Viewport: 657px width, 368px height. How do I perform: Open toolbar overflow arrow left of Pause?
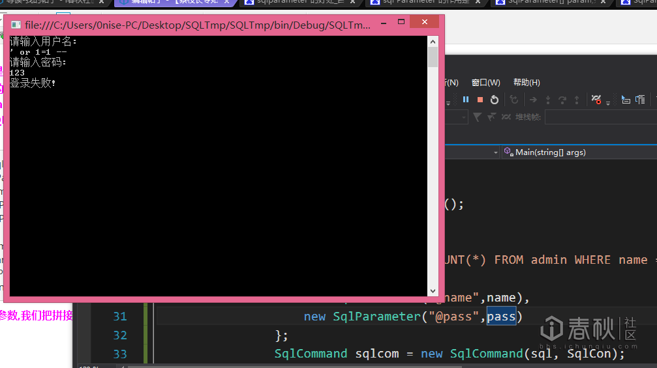pos(448,103)
